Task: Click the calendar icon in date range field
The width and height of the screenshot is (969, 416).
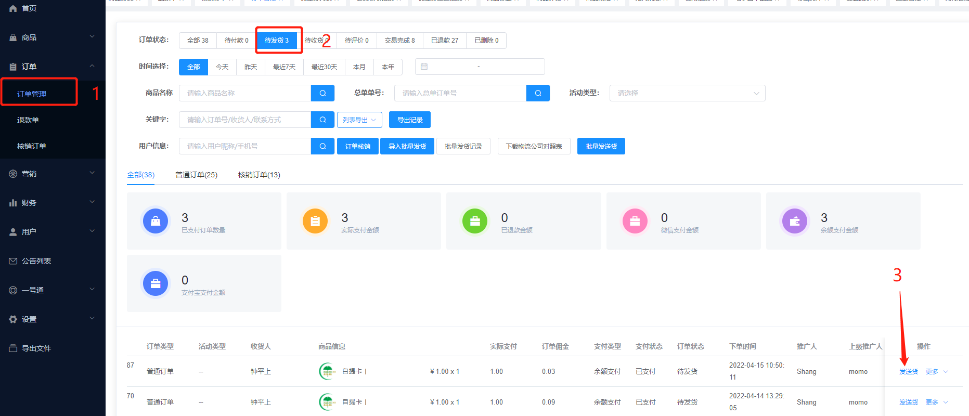Action: pyautogui.click(x=424, y=67)
